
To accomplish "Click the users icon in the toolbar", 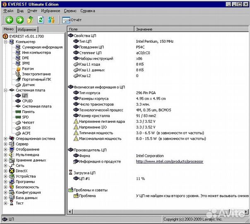I will (51, 20).
